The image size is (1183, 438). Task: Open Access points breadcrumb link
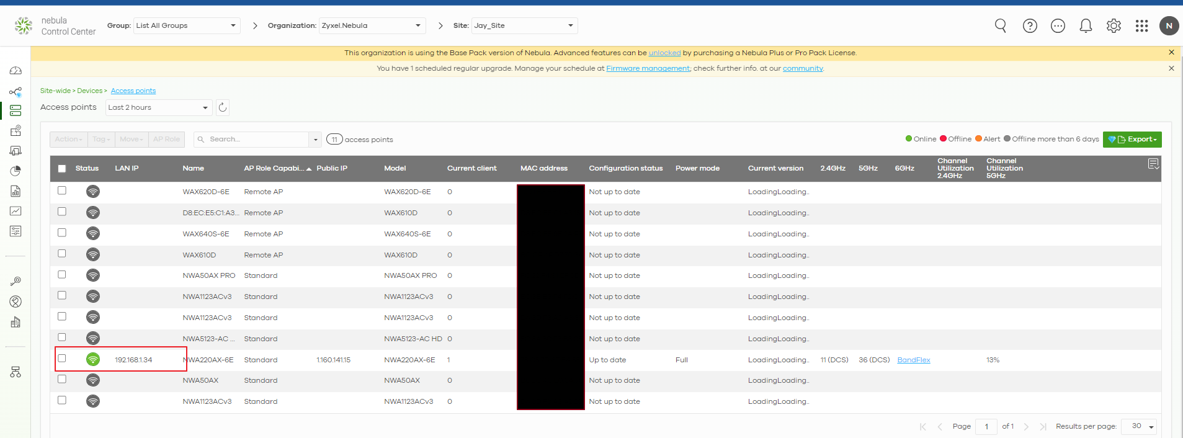(133, 91)
